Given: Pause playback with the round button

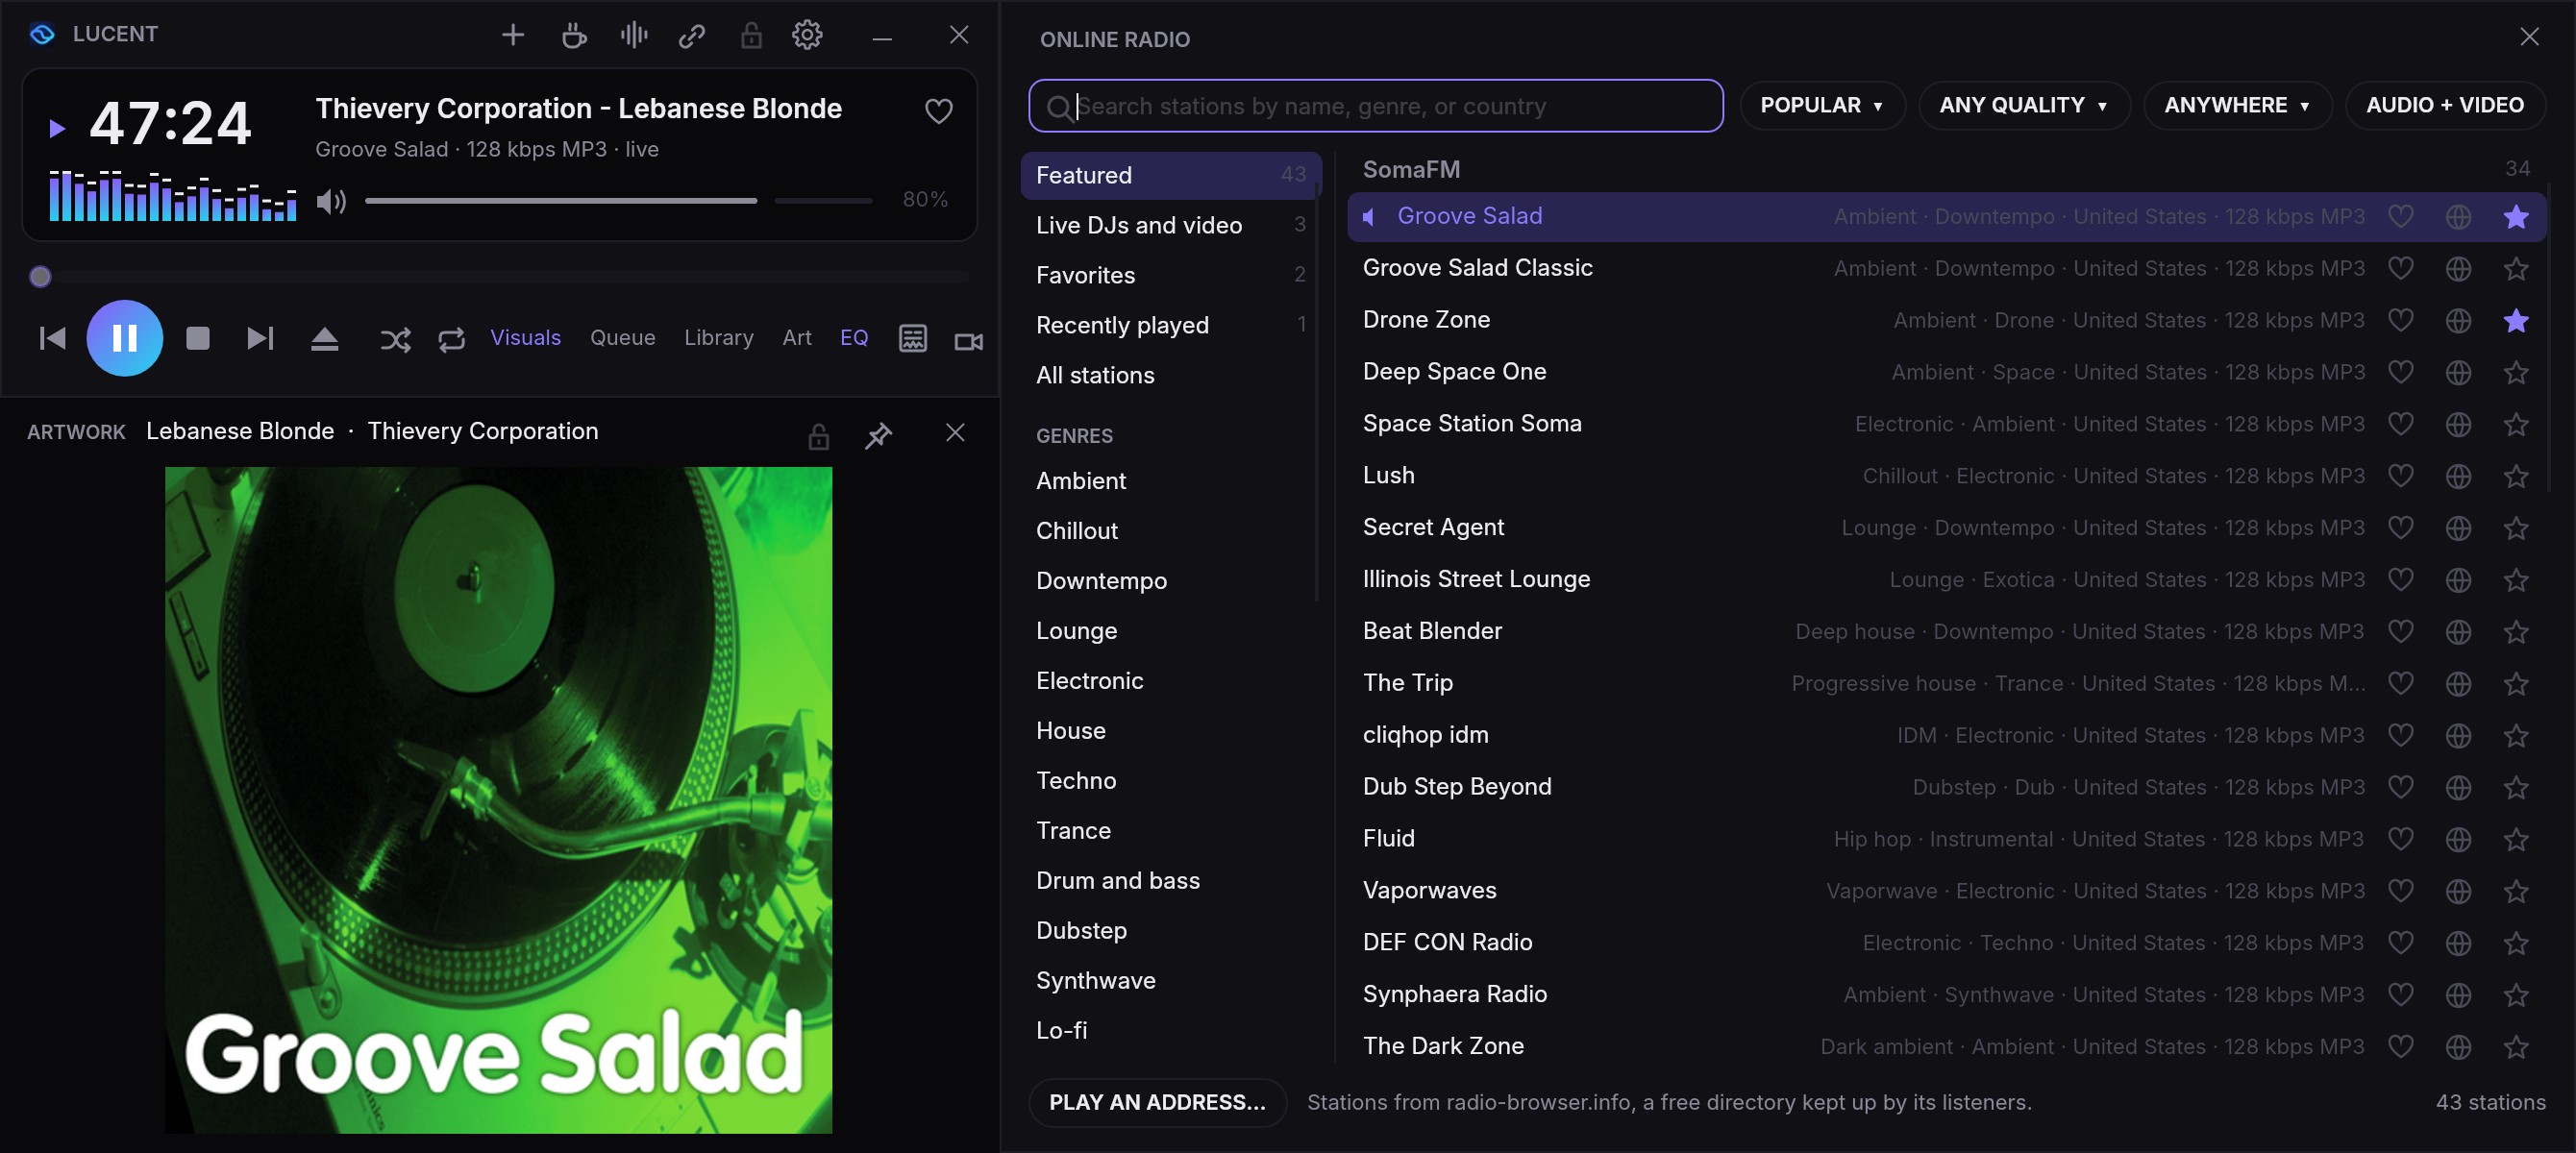Looking at the screenshot, I should [125, 338].
